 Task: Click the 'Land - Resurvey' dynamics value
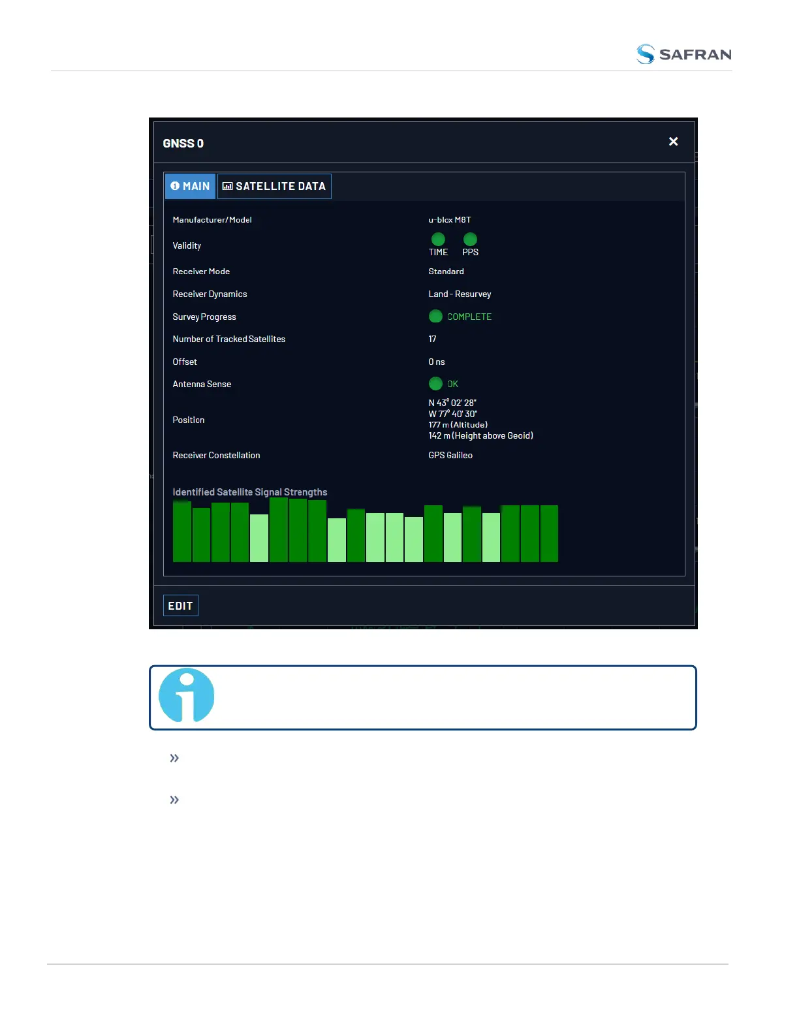pyautogui.click(x=460, y=294)
